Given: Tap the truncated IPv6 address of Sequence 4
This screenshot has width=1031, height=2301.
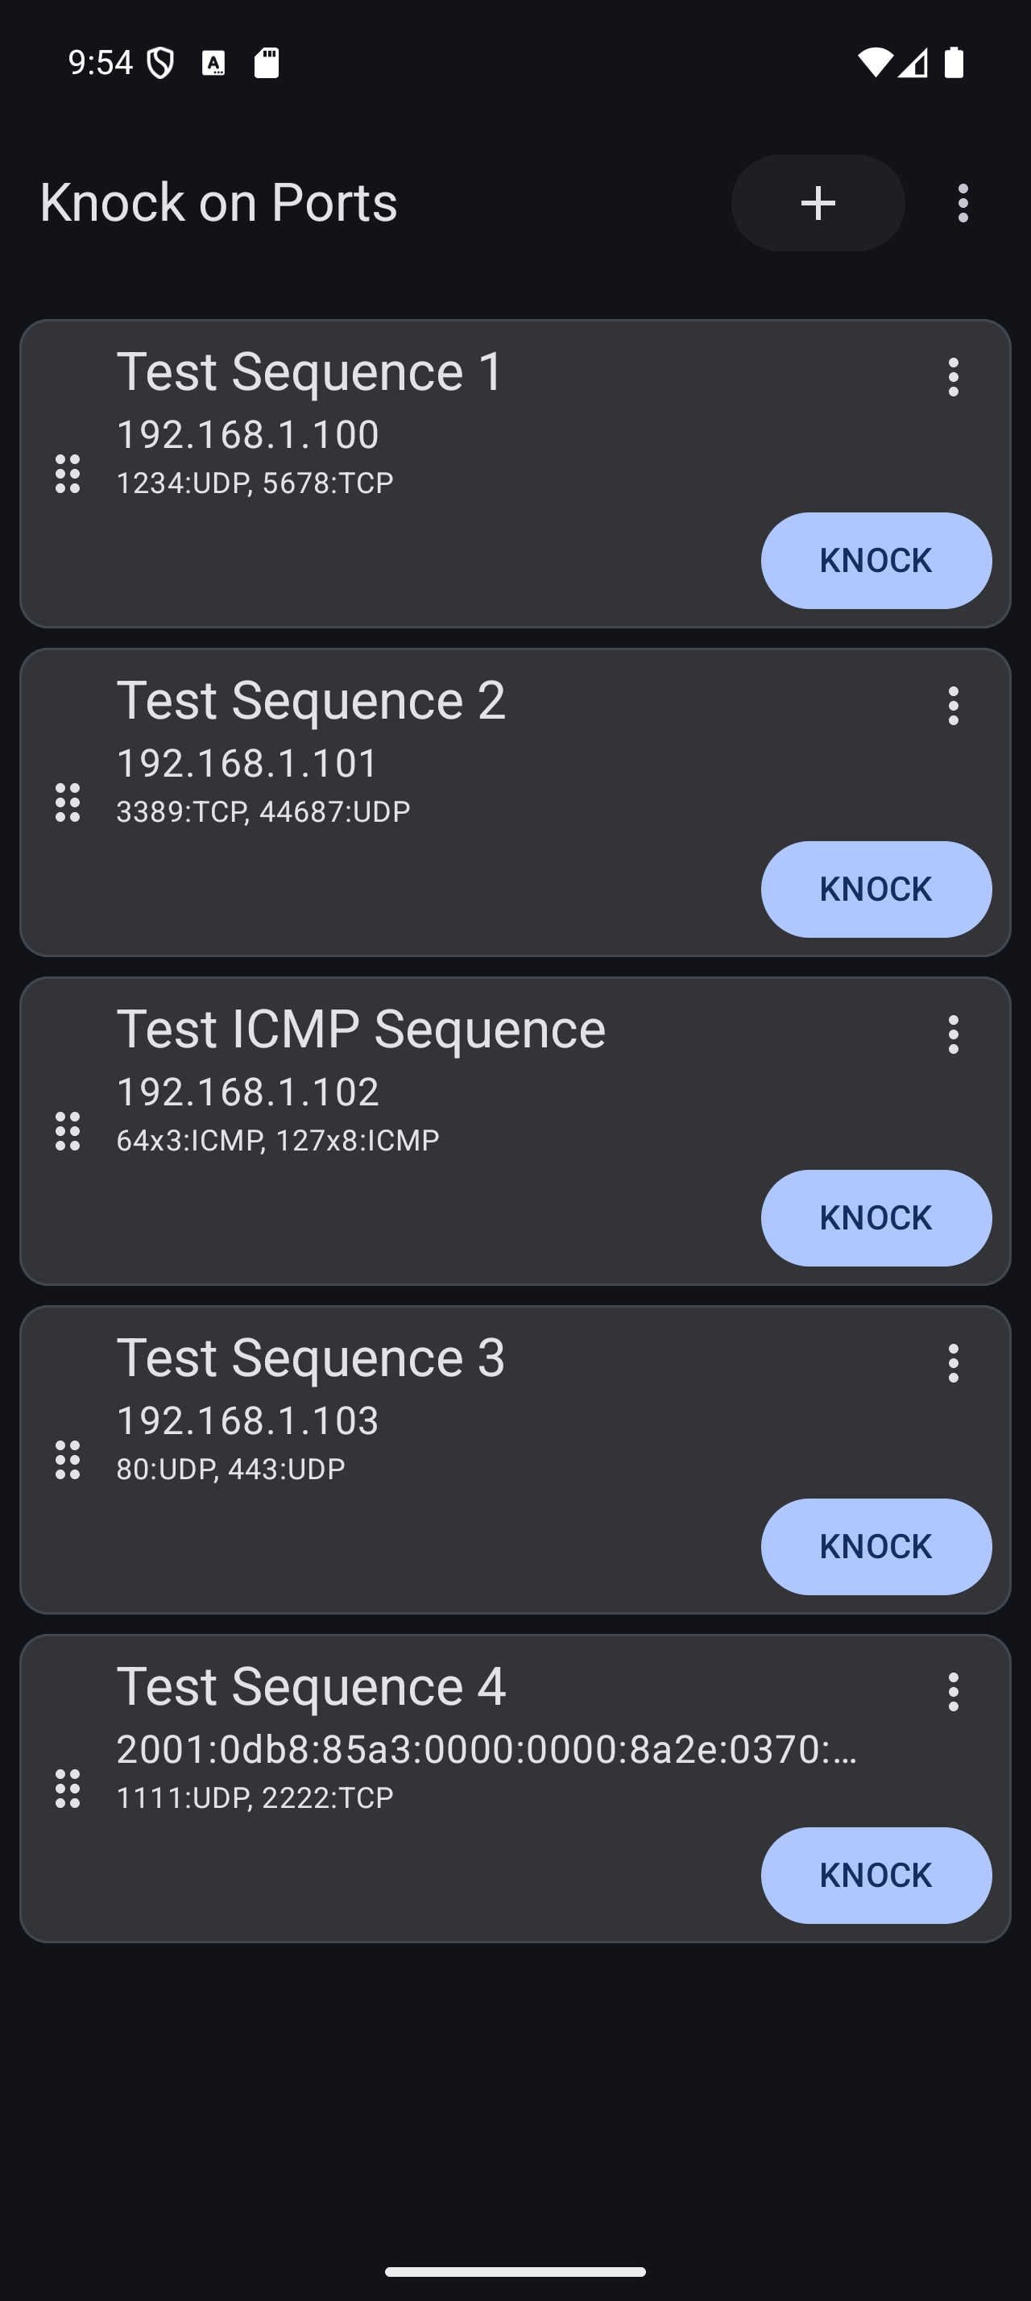Looking at the screenshot, I should [487, 1749].
